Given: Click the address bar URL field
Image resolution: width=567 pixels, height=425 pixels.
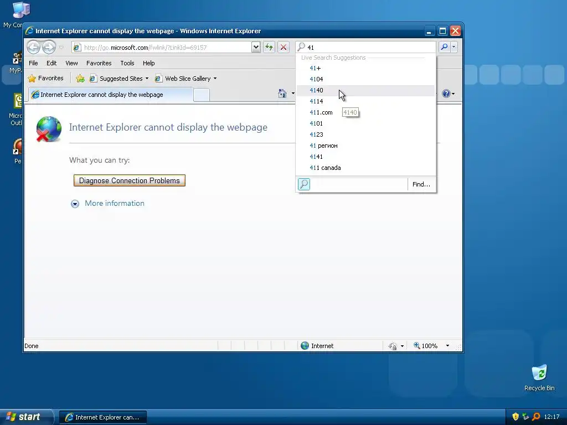Looking at the screenshot, I should 161,48.
